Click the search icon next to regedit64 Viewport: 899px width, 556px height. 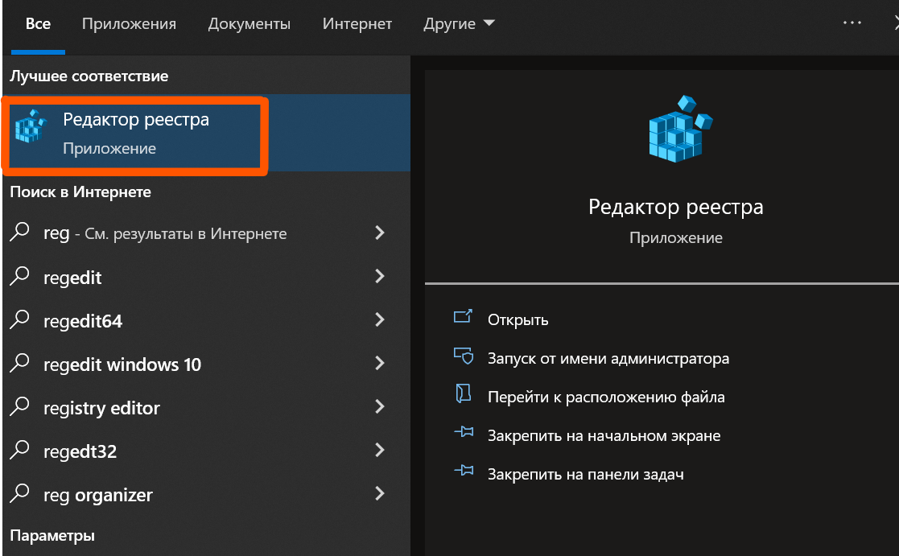click(20, 320)
